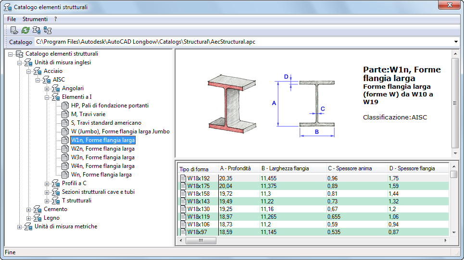
Task: Expand the Legno node
Action: (x=28, y=218)
